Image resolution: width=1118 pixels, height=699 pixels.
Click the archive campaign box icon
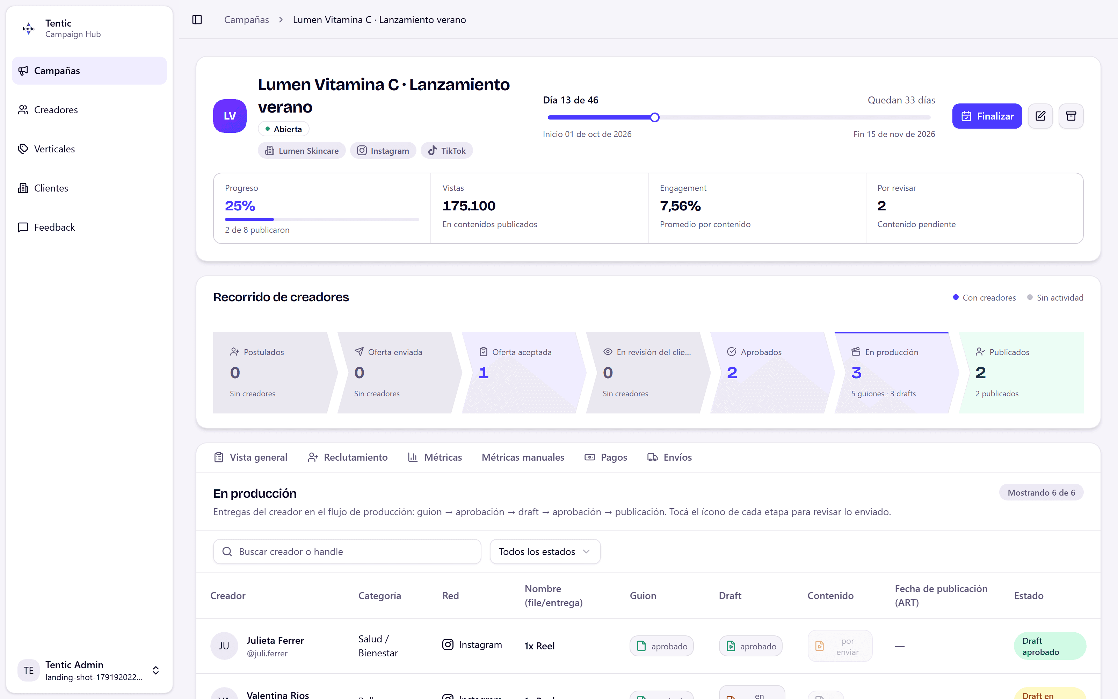coord(1071,116)
